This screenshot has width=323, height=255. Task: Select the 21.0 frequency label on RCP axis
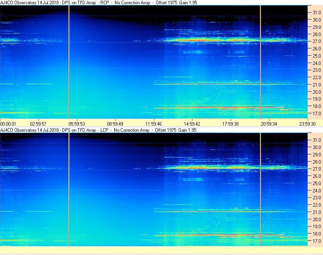coord(316,84)
